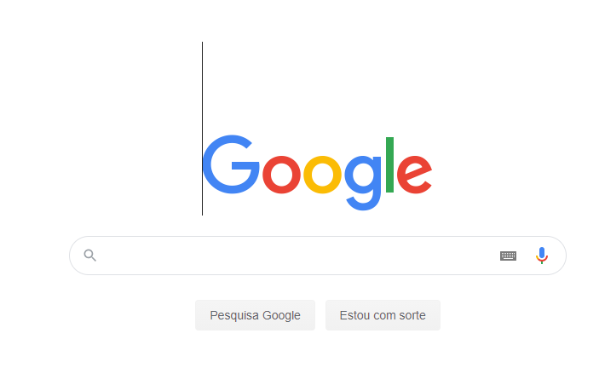This screenshot has height=391, width=599.
Task: Click the green letter l in the logo
Action: [x=389, y=164]
